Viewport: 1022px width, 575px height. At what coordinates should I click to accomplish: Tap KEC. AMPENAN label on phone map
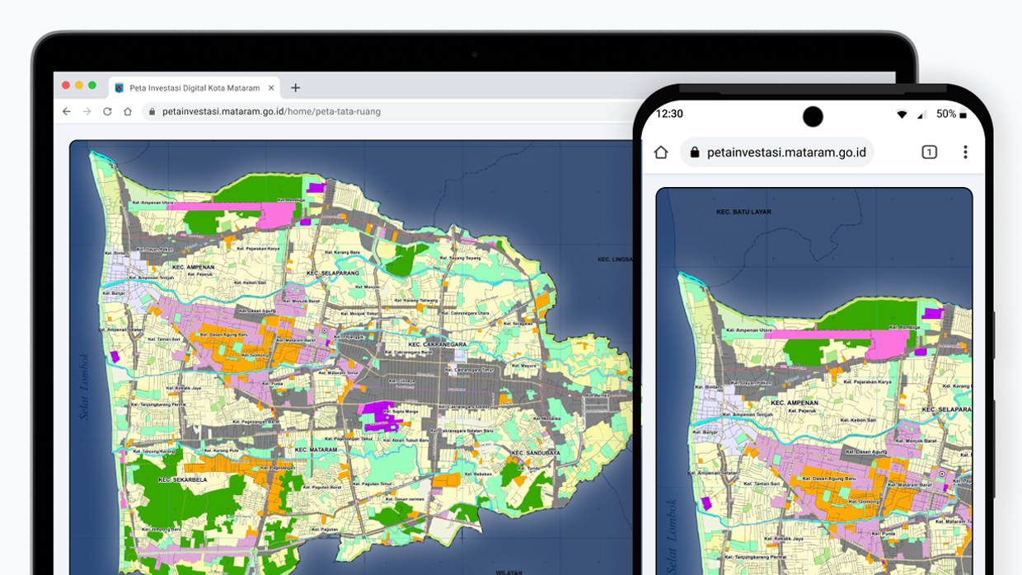pyautogui.click(x=793, y=403)
